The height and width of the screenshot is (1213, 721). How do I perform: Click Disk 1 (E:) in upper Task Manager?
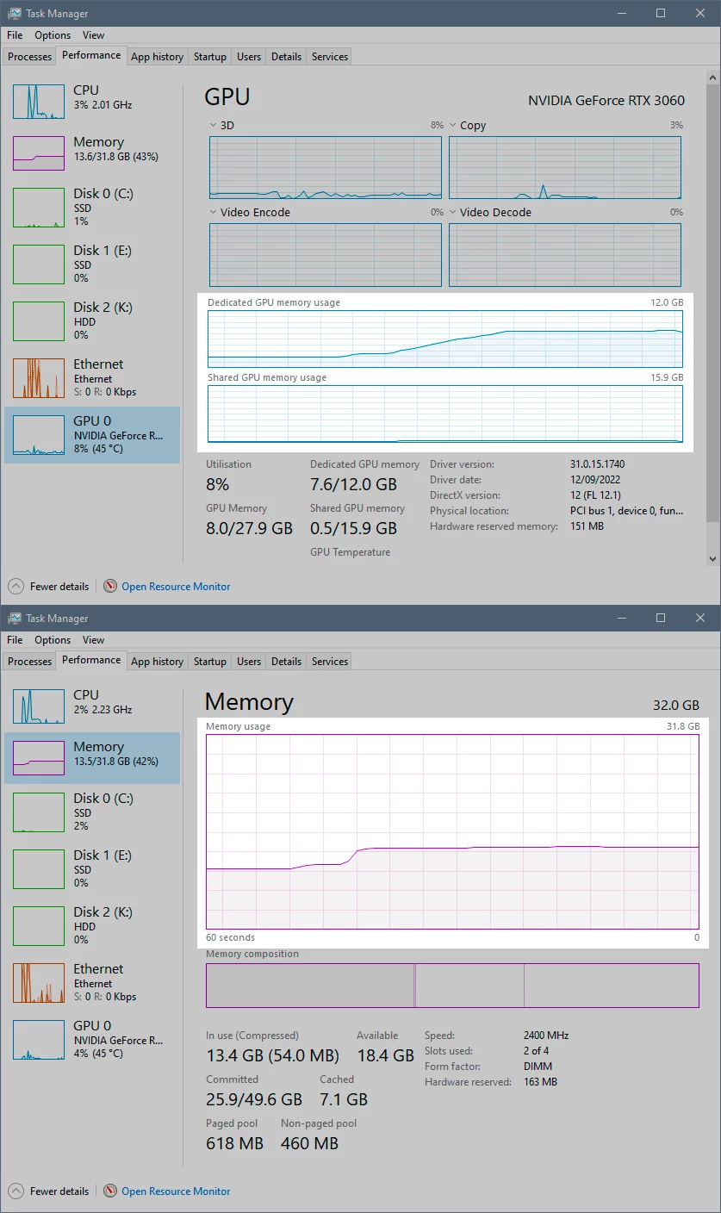(x=92, y=264)
